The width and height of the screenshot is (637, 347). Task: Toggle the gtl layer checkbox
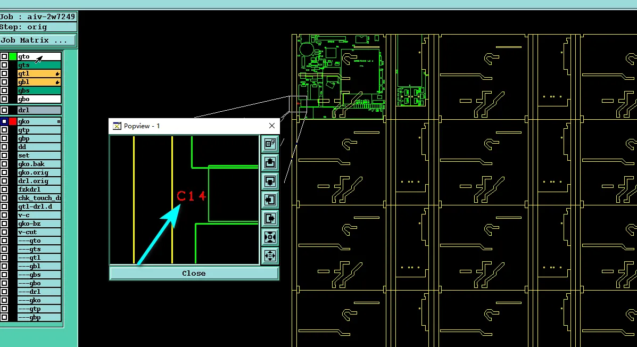coord(4,73)
